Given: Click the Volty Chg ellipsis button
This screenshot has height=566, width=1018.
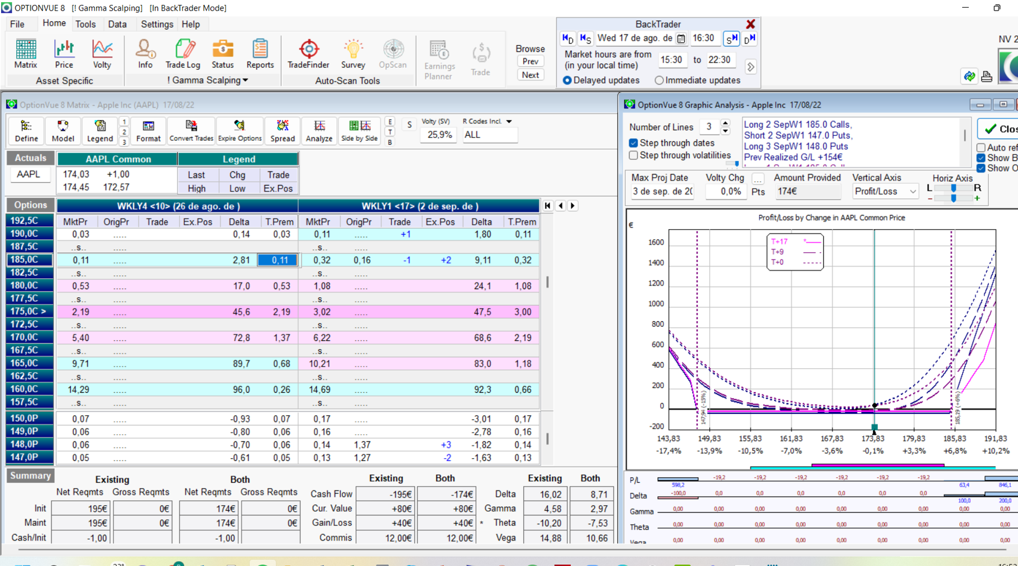Looking at the screenshot, I should pyautogui.click(x=758, y=179).
